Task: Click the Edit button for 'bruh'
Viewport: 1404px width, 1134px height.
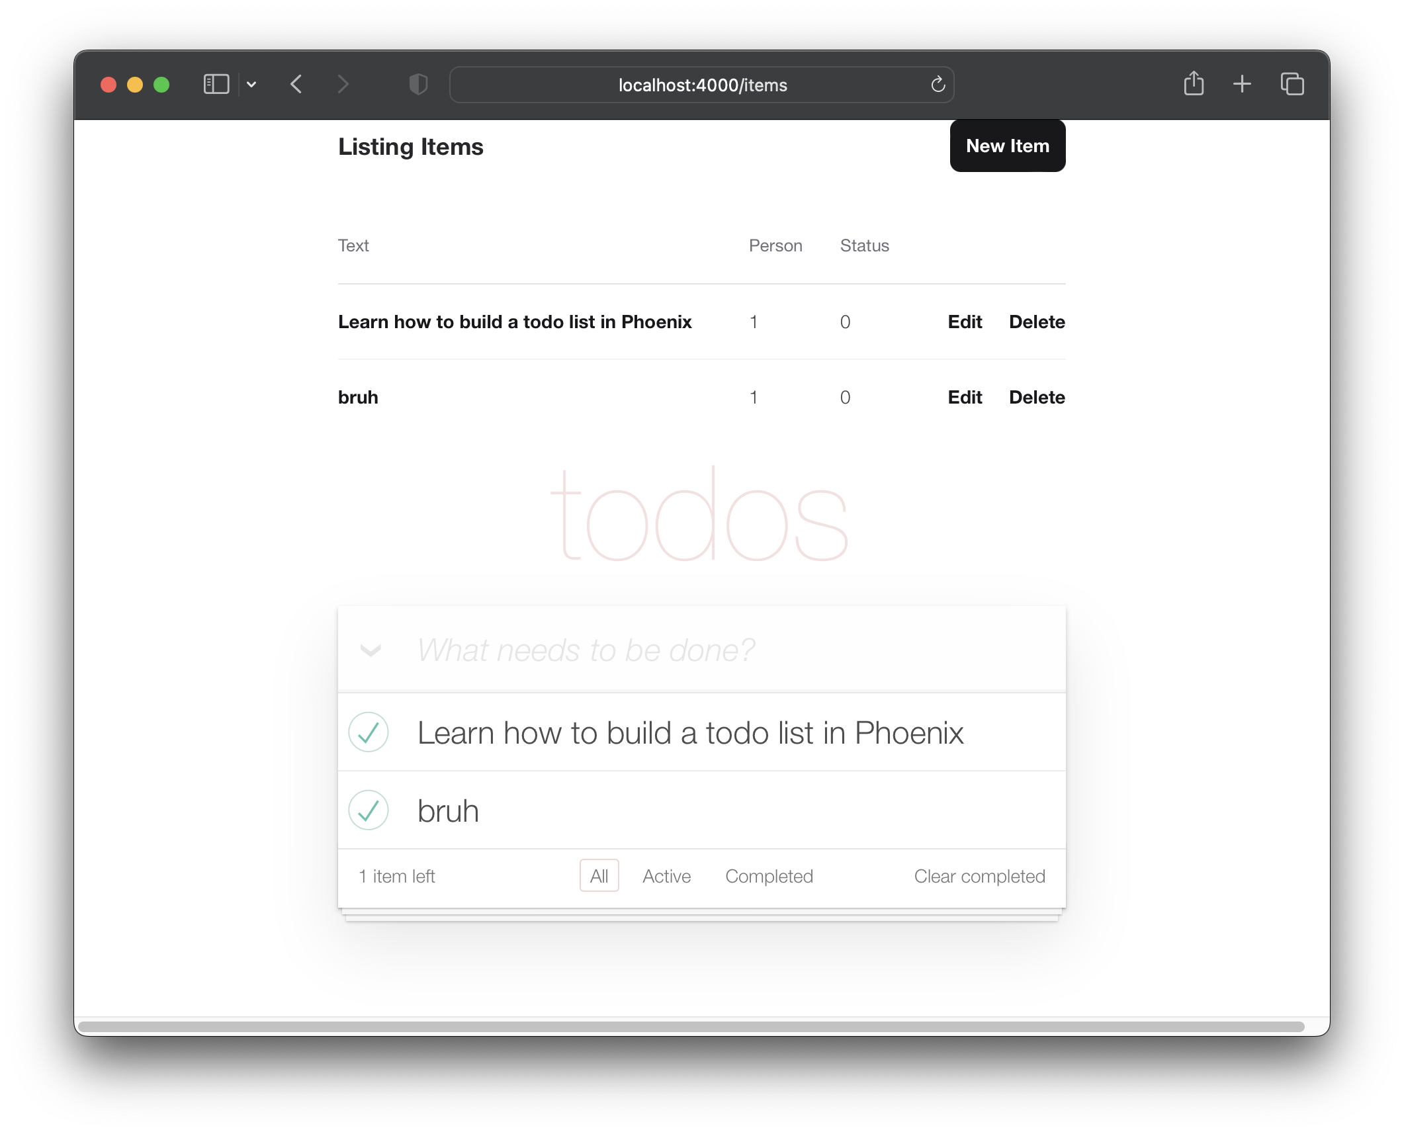Action: 963,397
